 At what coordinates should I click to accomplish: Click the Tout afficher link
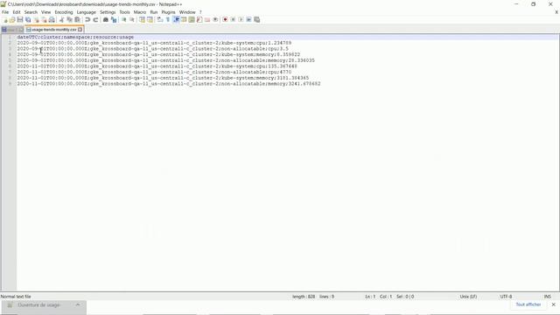coord(528,304)
